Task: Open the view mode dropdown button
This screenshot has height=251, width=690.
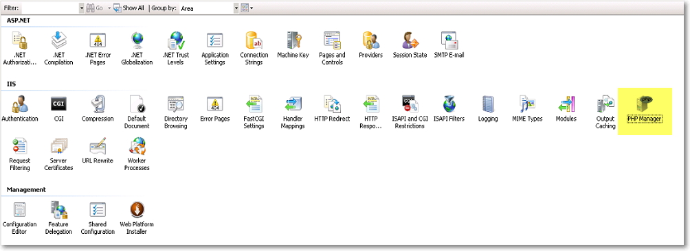Action: click(x=247, y=8)
